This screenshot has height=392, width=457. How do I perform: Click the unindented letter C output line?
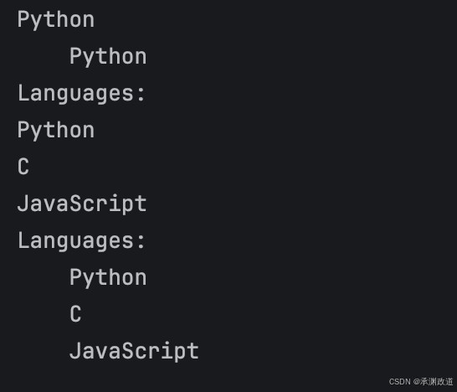(23, 167)
